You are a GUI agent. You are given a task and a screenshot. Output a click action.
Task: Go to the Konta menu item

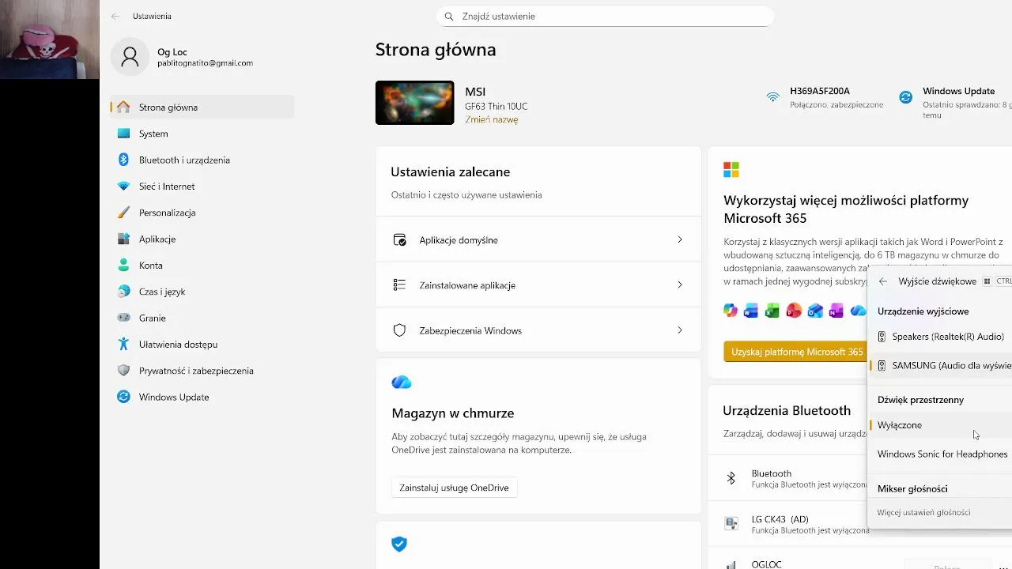[151, 266]
